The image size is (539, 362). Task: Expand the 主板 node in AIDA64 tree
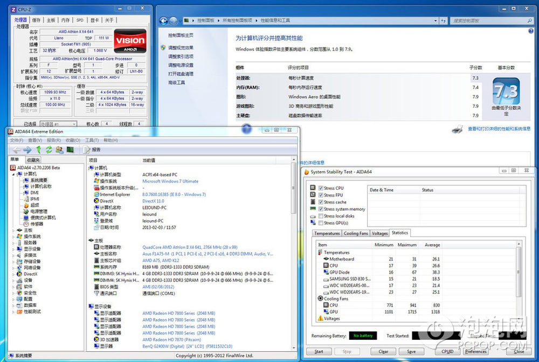click(x=13, y=231)
